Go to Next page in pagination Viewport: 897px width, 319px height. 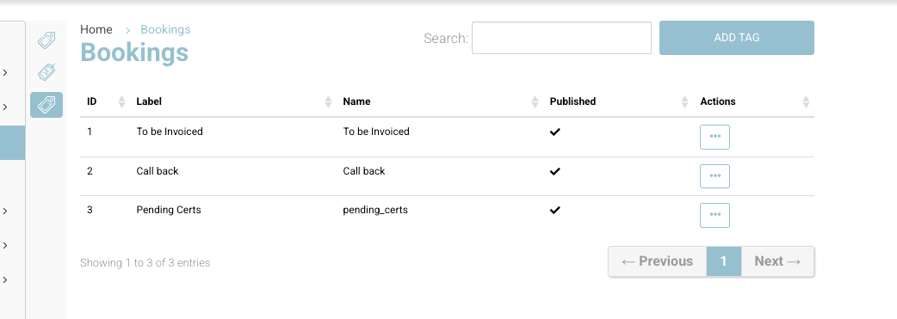777,261
